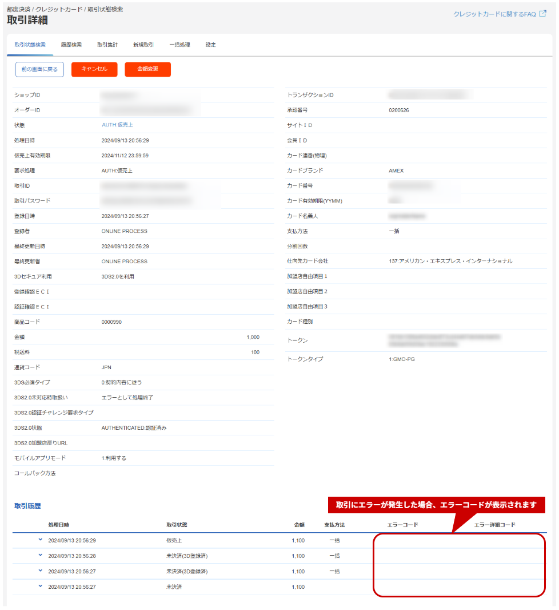The height and width of the screenshot is (610, 559).
Task: Click the エラーコード column header
Action: tap(402, 525)
